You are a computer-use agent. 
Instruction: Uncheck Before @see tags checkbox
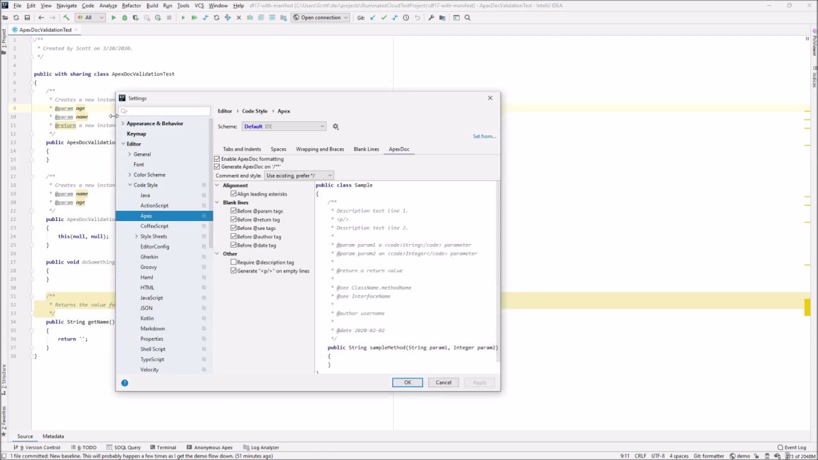(x=233, y=228)
